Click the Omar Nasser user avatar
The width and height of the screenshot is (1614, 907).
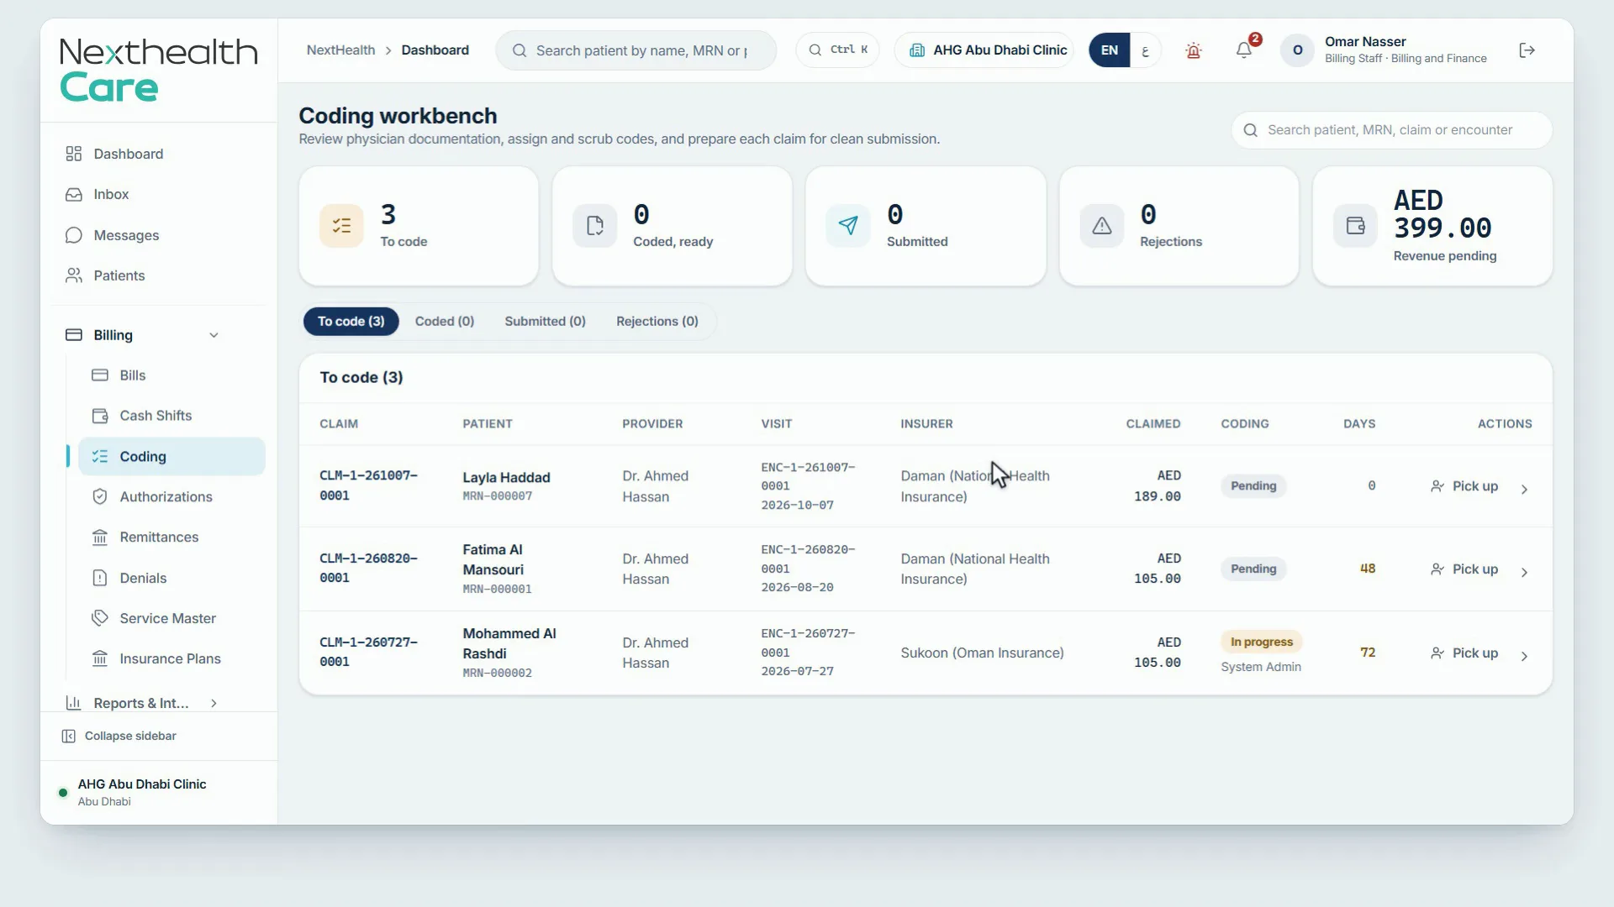(1297, 50)
